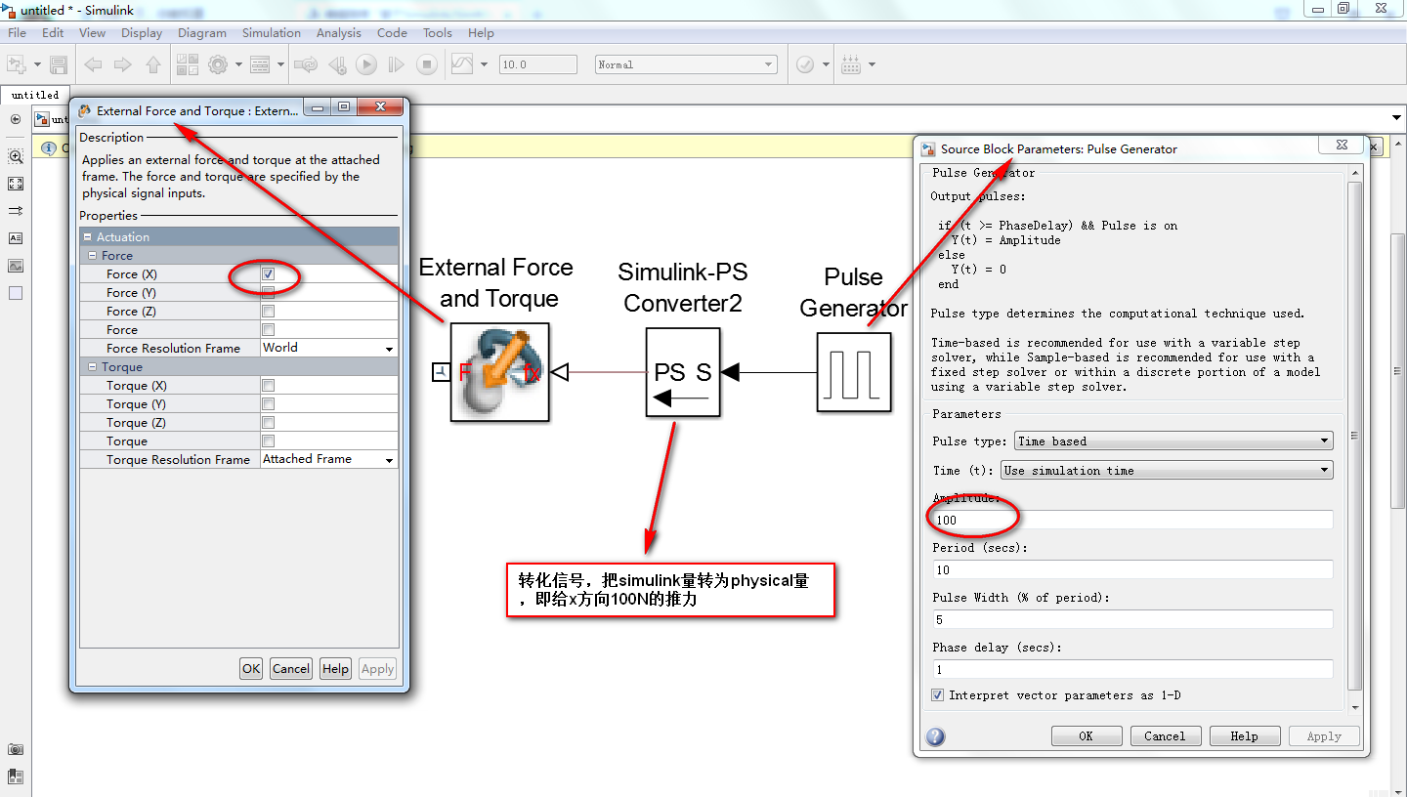Collapse the Torque group
This screenshot has width=1407, height=797.
[x=94, y=367]
